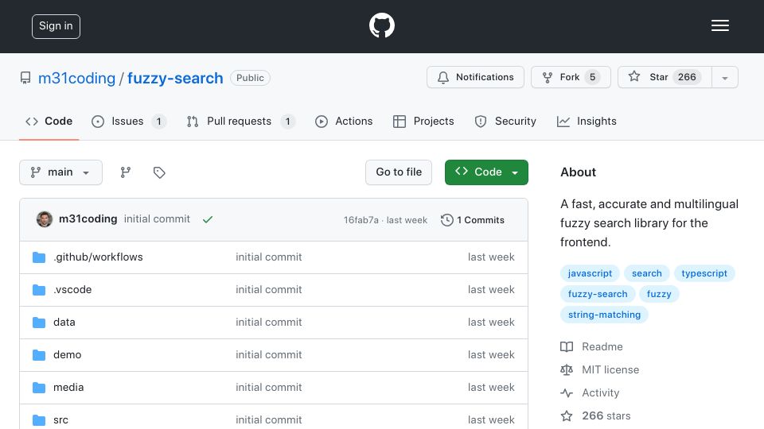Open the data folder

(64, 323)
